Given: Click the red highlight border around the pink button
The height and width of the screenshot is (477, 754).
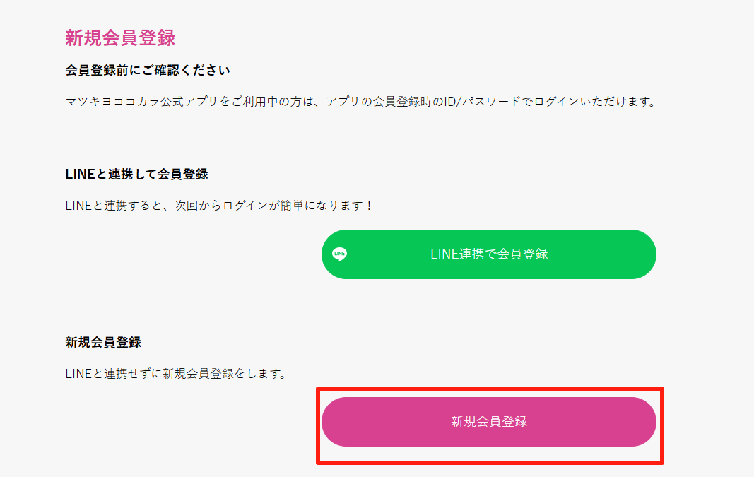Looking at the screenshot, I should point(490,389).
